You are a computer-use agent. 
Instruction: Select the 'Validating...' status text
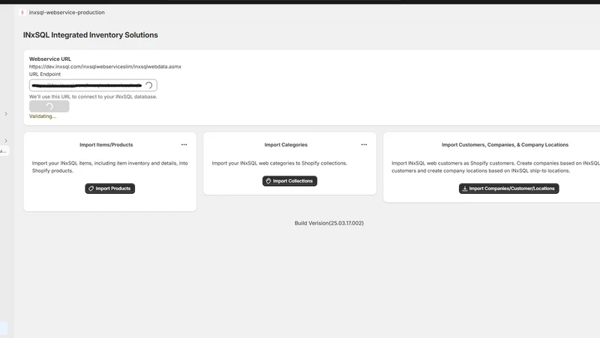[x=43, y=116]
